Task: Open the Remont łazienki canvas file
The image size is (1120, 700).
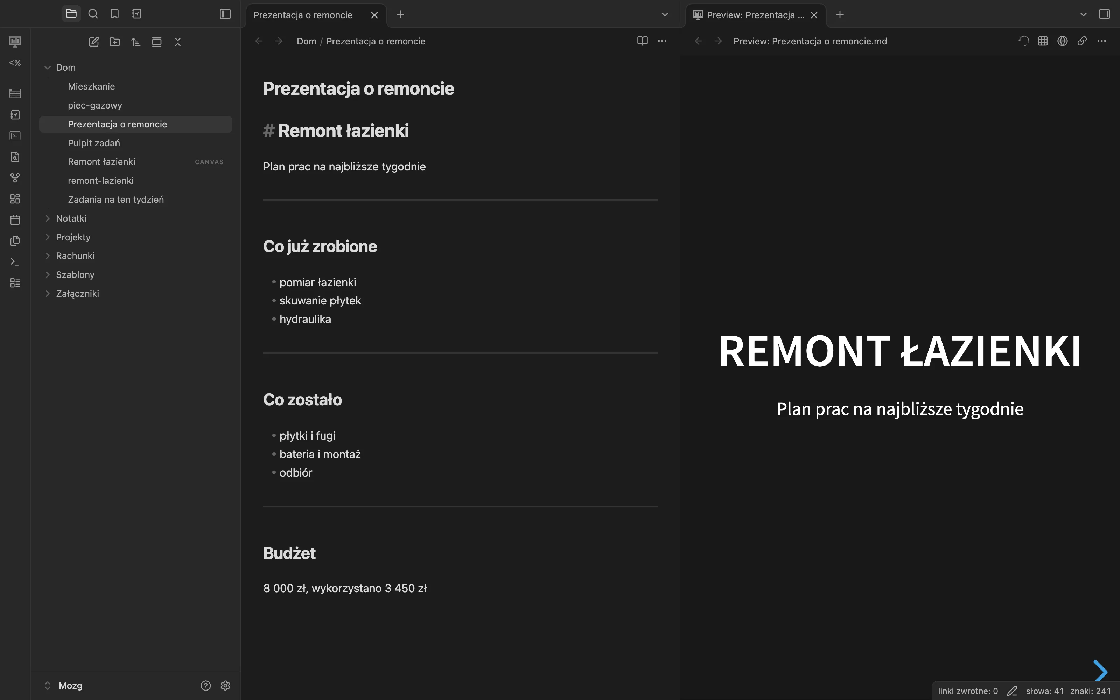Action: [x=135, y=162]
